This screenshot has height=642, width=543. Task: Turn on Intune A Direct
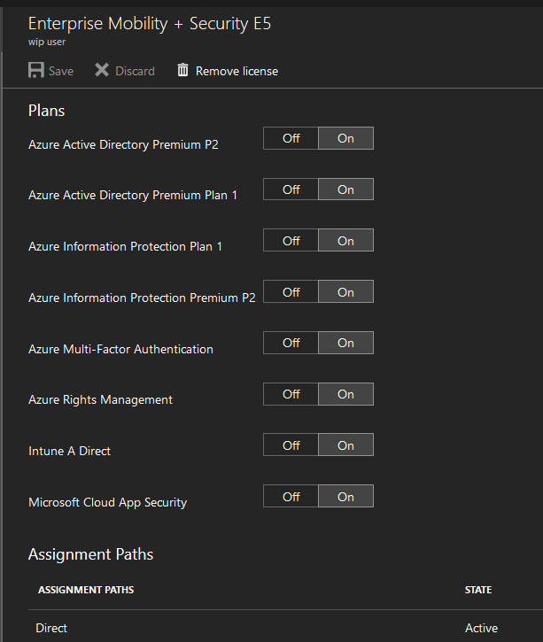coord(345,445)
